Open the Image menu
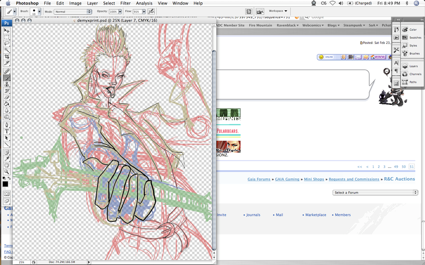The height and width of the screenshot is (265, 425). point(76,3)
